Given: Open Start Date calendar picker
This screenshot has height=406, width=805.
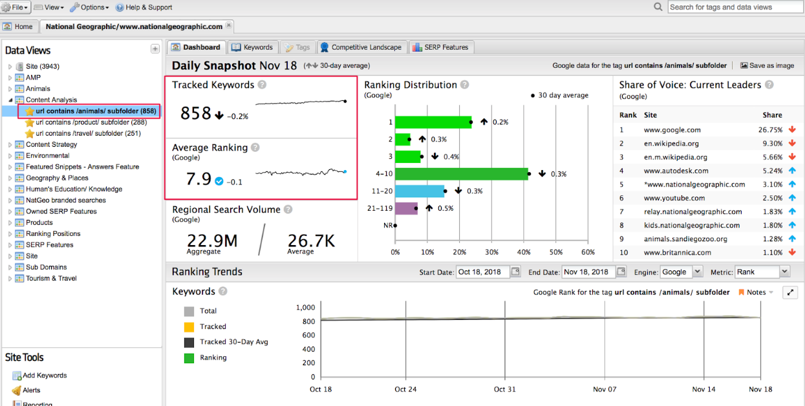Looking at the screenshot, I should pyautogui.click(x=515, y=272).
